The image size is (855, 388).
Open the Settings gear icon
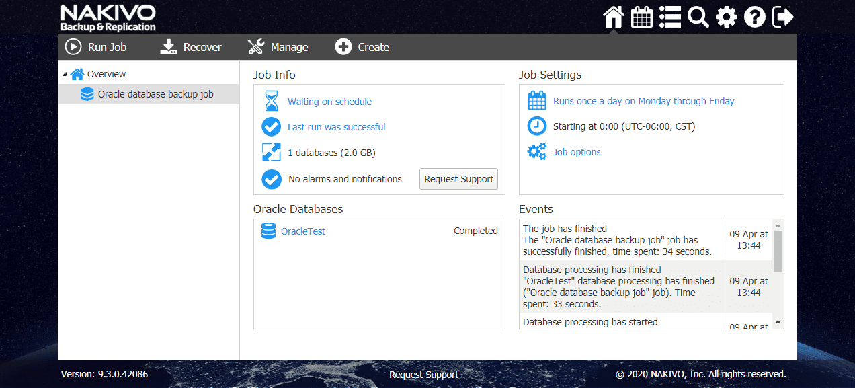(x=726, y=17)
